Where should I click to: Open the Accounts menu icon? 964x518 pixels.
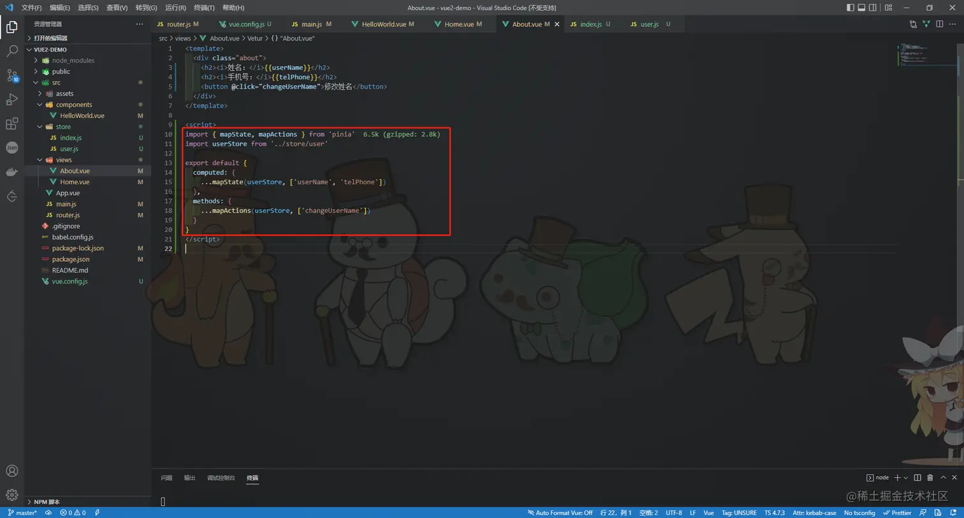coord(12,471)
